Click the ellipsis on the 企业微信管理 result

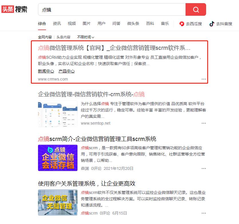pyautogui.click(x=204, y=123)
